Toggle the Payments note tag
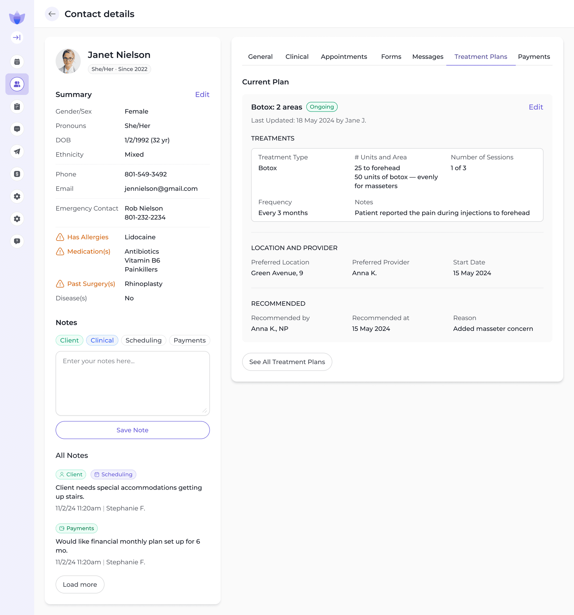 [189, 340]
